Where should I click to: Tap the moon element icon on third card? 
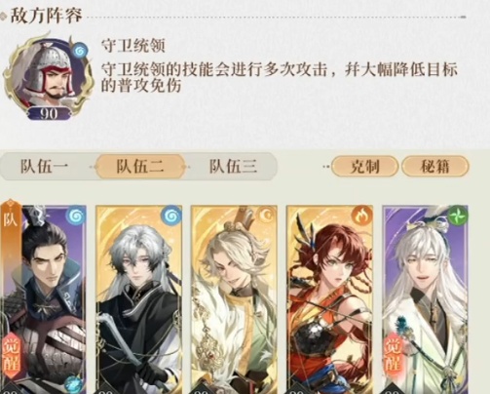(x=267, y=215)
